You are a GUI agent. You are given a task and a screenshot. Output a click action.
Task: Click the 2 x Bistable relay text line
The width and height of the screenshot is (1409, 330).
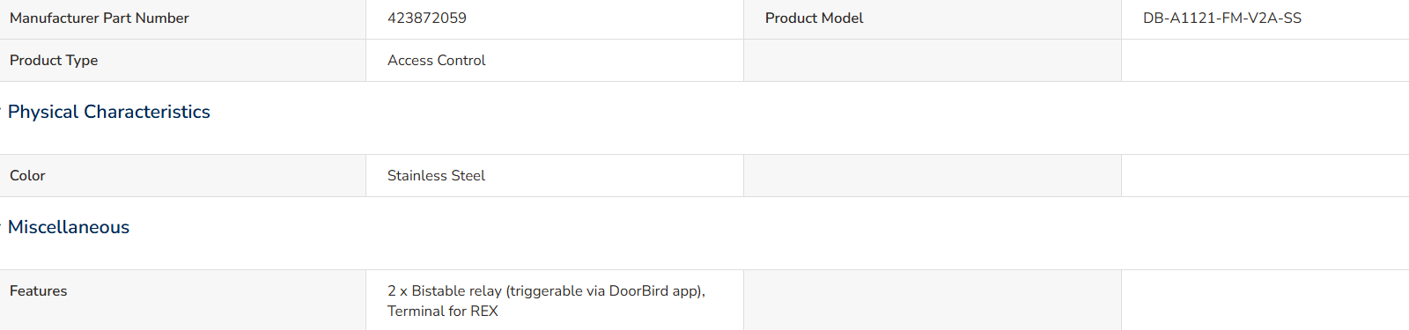tap(546, 290)
